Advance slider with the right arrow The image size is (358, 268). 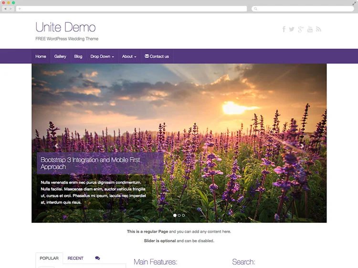[302, 146]
